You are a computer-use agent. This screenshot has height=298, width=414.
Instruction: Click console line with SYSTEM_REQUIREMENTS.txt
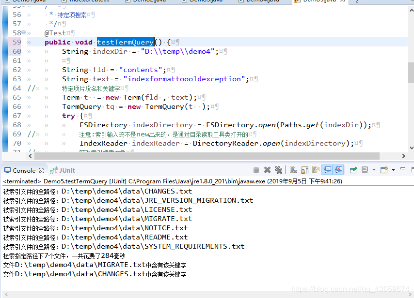[x=124, y=247]
